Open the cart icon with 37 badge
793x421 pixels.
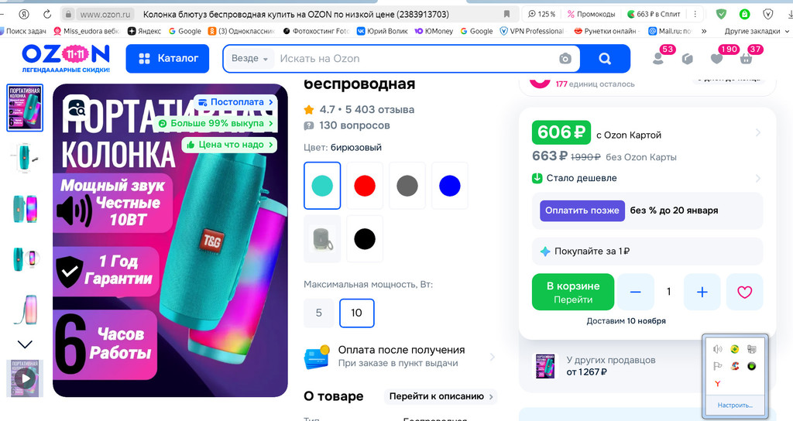(x=747, y=59)
